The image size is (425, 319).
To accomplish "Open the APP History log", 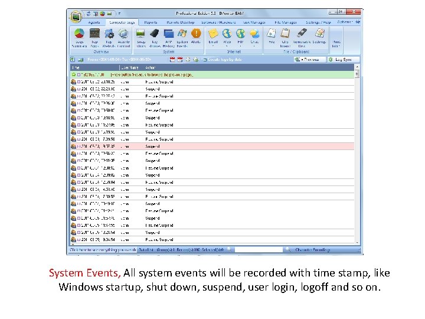I will 169,38.
